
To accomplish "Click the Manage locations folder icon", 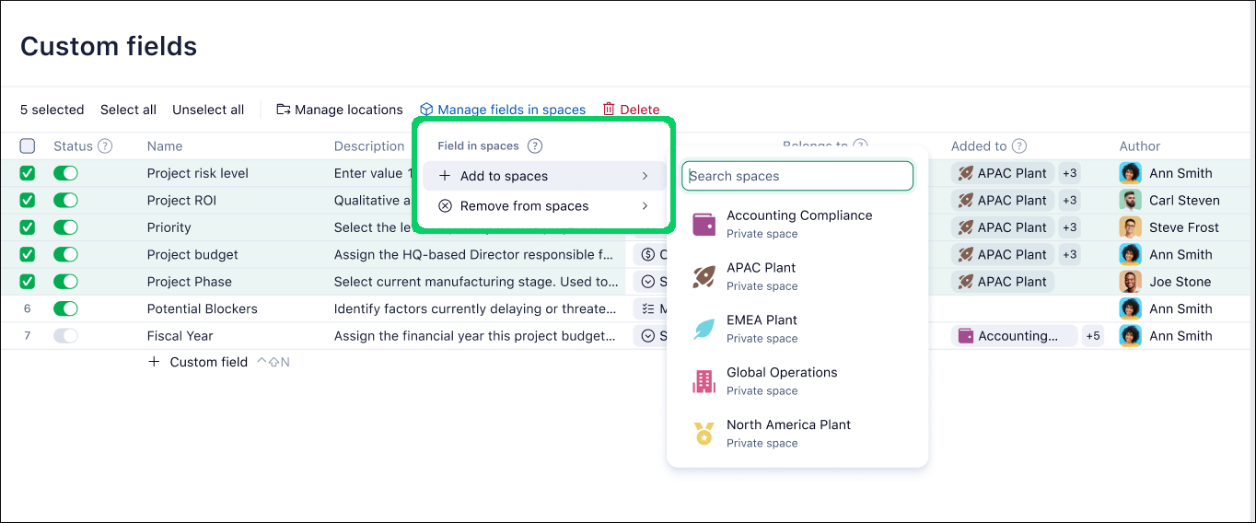I will click(284, 110).
